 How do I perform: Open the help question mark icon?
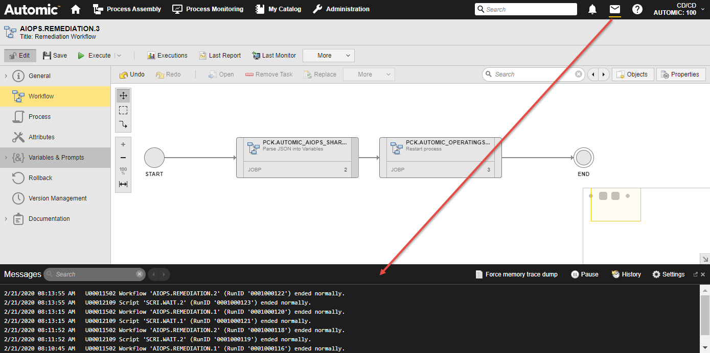coord(637,9)
